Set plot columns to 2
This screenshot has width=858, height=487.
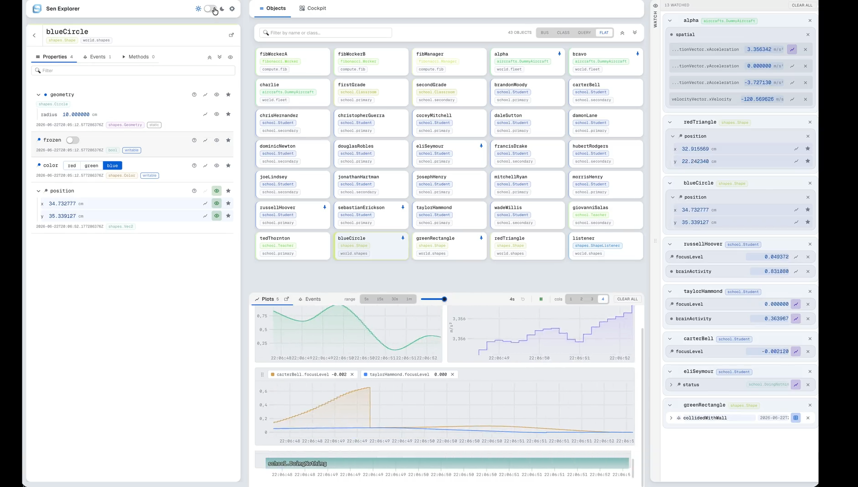(x=581, y=299)
